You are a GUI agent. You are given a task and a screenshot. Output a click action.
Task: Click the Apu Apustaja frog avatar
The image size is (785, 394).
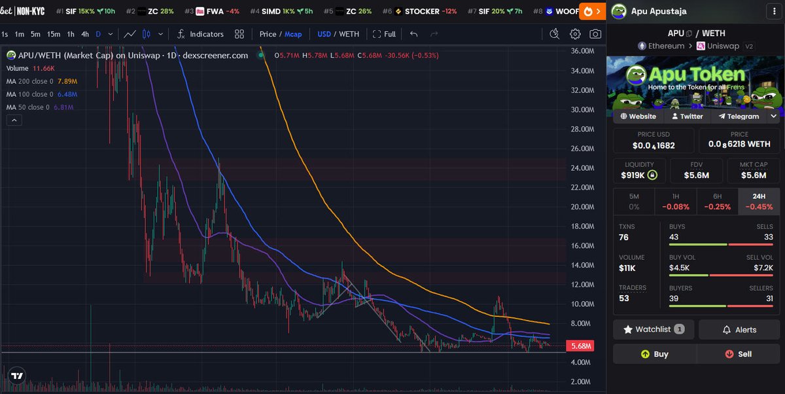(618, 11)
